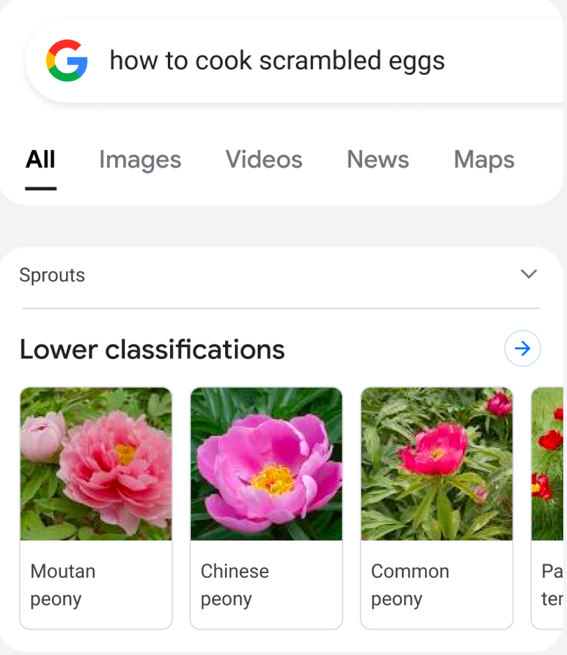
Task: Switch to the Images tab
Action: click(140, 159)
